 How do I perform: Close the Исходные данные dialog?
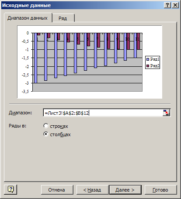pyautogui.click(x=175, y=5)
